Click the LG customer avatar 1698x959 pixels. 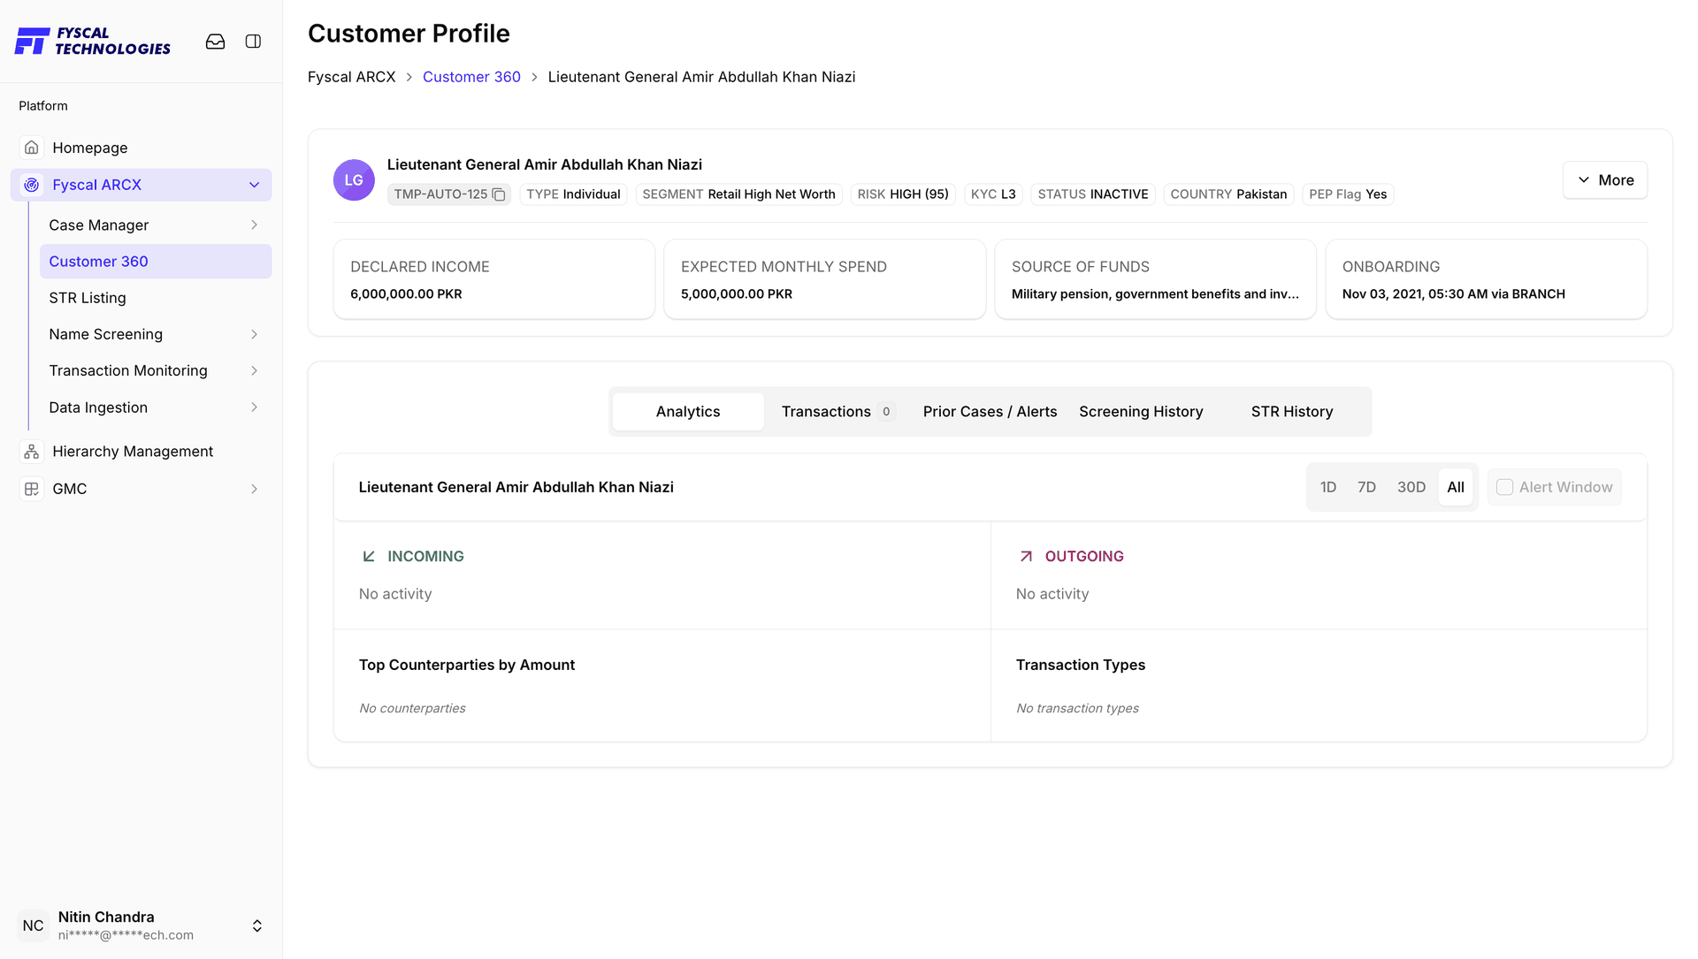[354, 180]
